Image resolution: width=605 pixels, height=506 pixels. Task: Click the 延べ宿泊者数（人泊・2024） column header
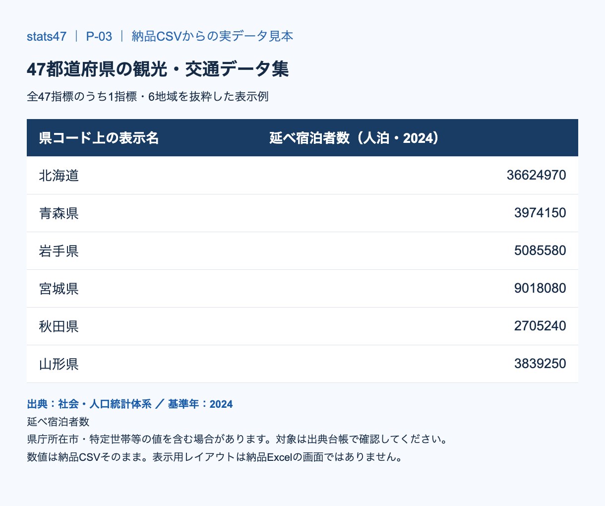point(355,138)
